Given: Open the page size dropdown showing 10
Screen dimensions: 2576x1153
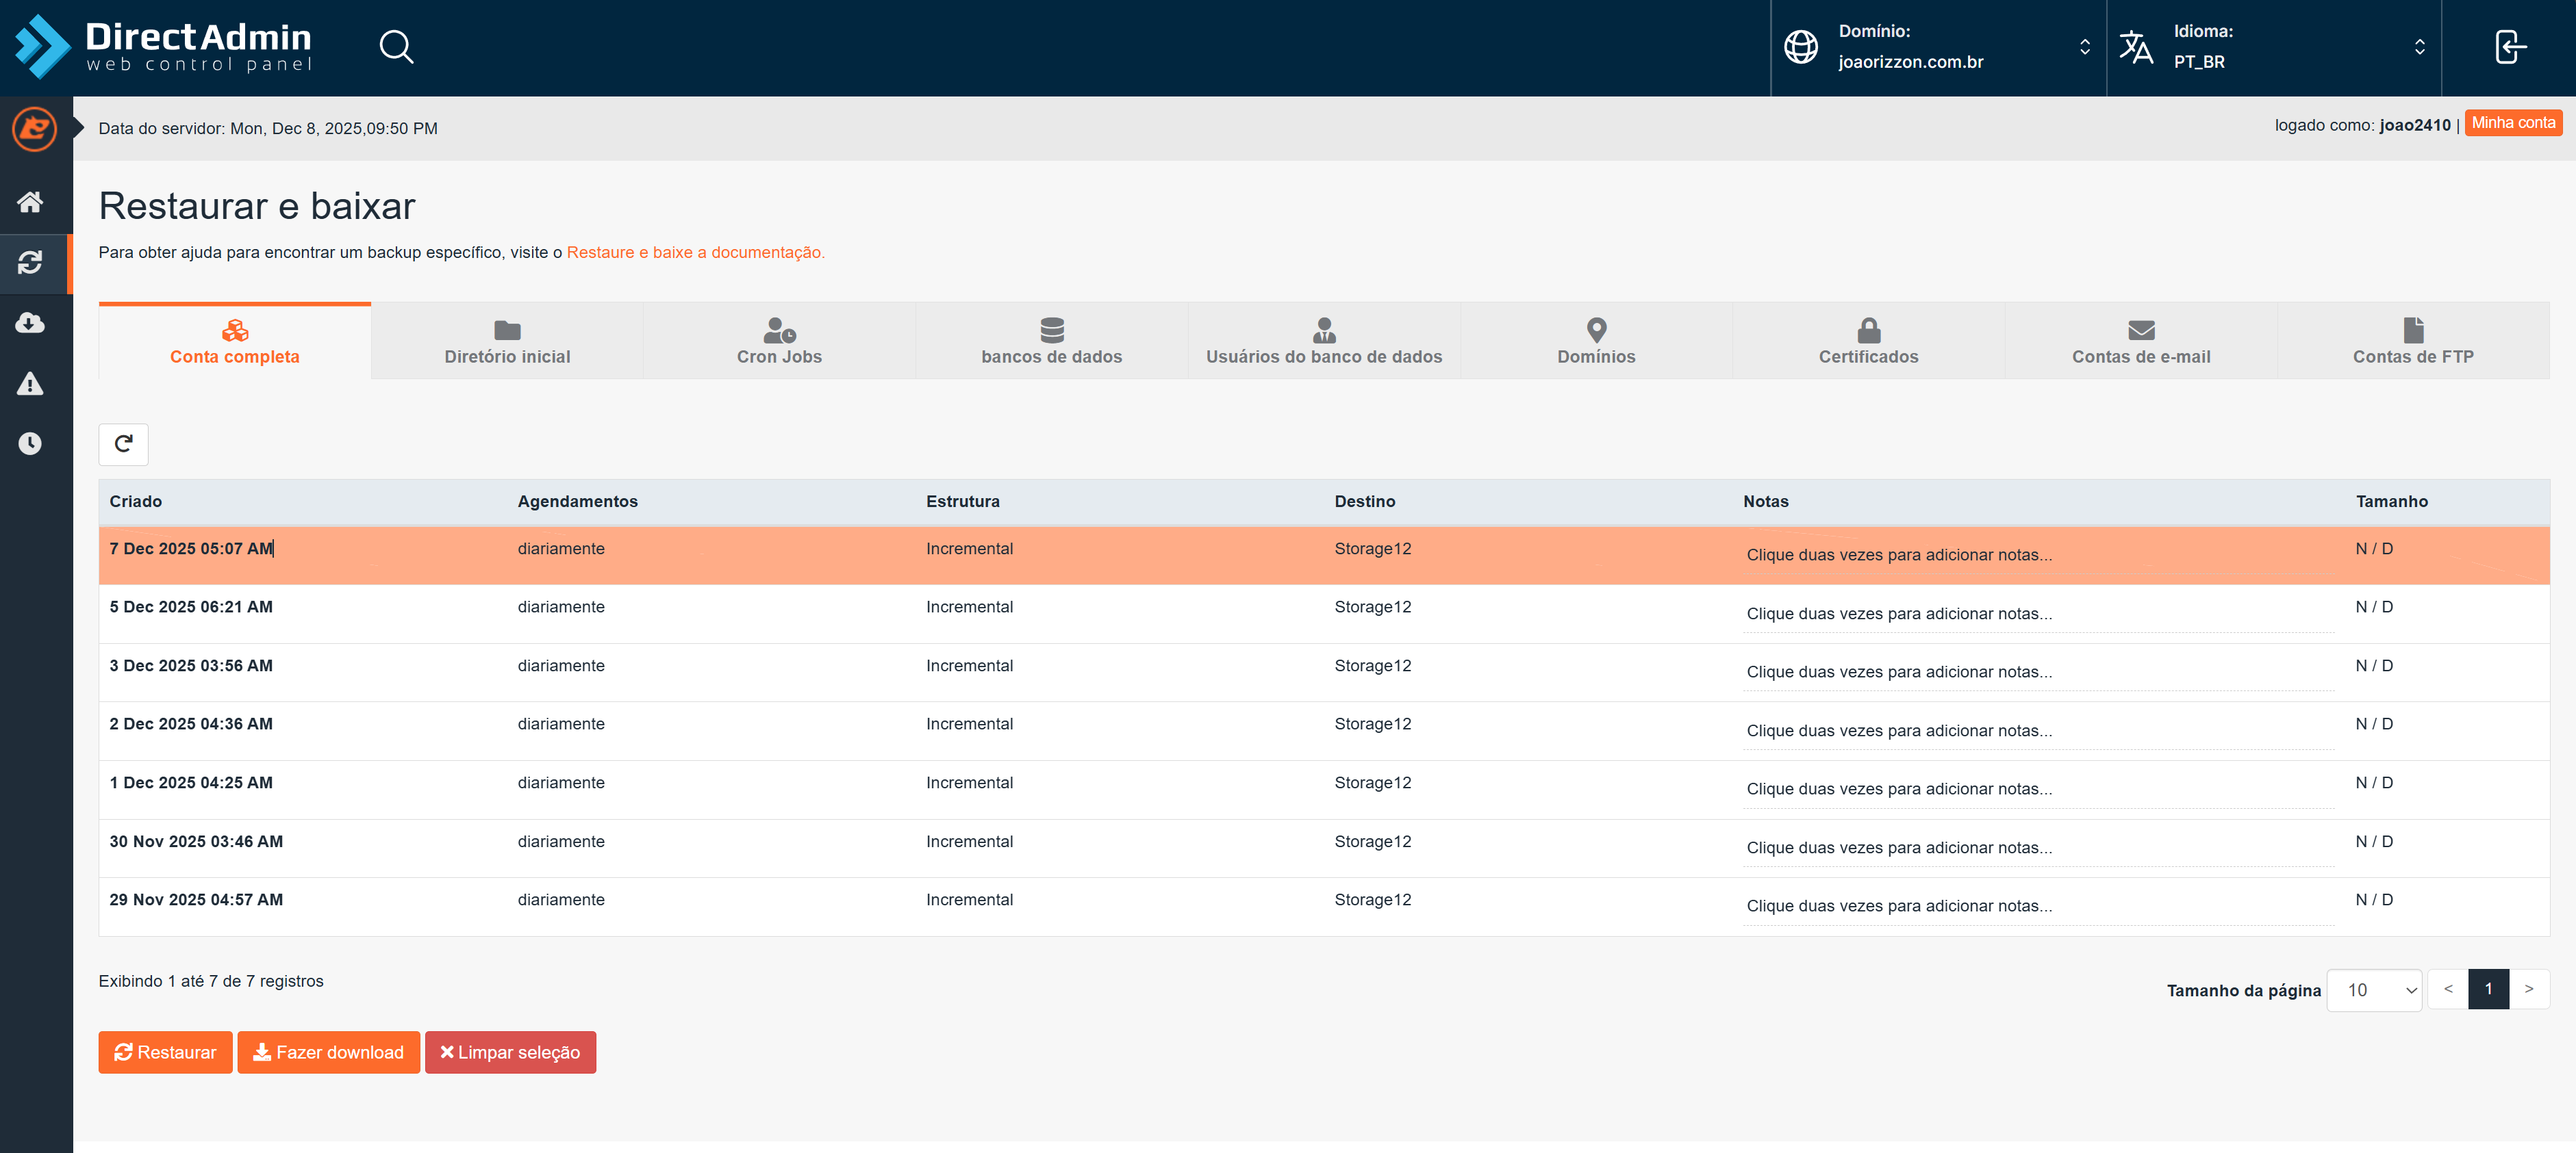Looking at the screenshot, I should (2373, 989).
